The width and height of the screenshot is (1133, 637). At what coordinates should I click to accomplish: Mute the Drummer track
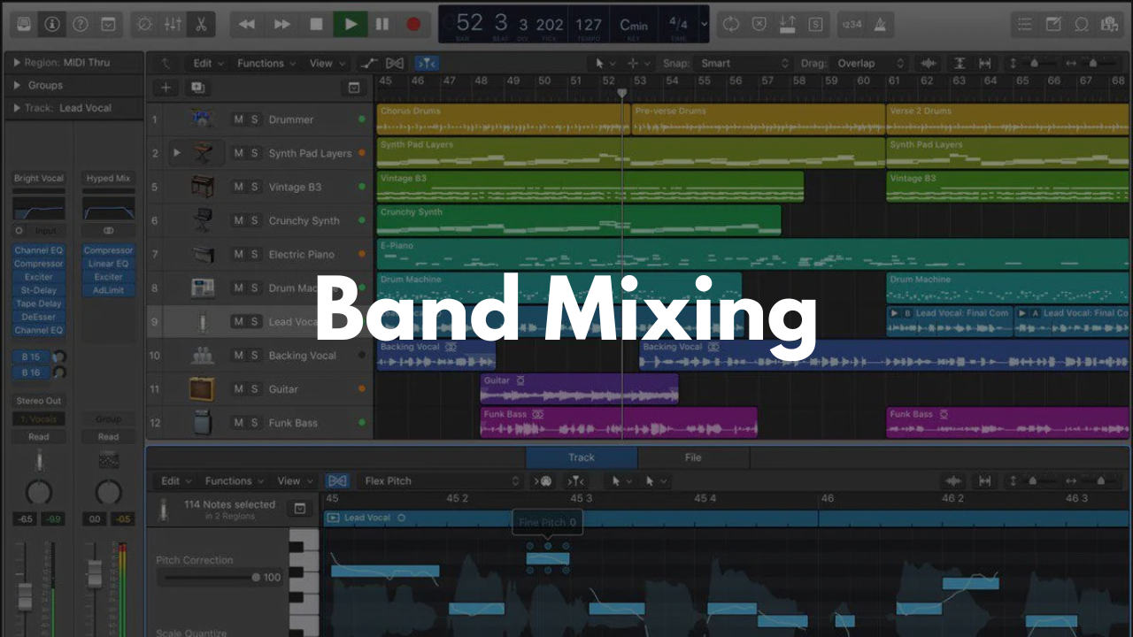tap(238, 119)
